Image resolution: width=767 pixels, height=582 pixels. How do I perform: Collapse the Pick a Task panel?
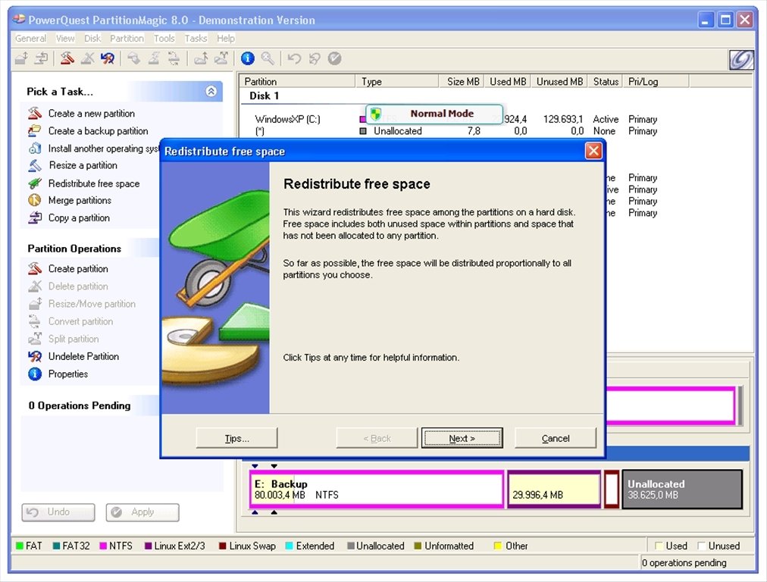click(211, 92)
